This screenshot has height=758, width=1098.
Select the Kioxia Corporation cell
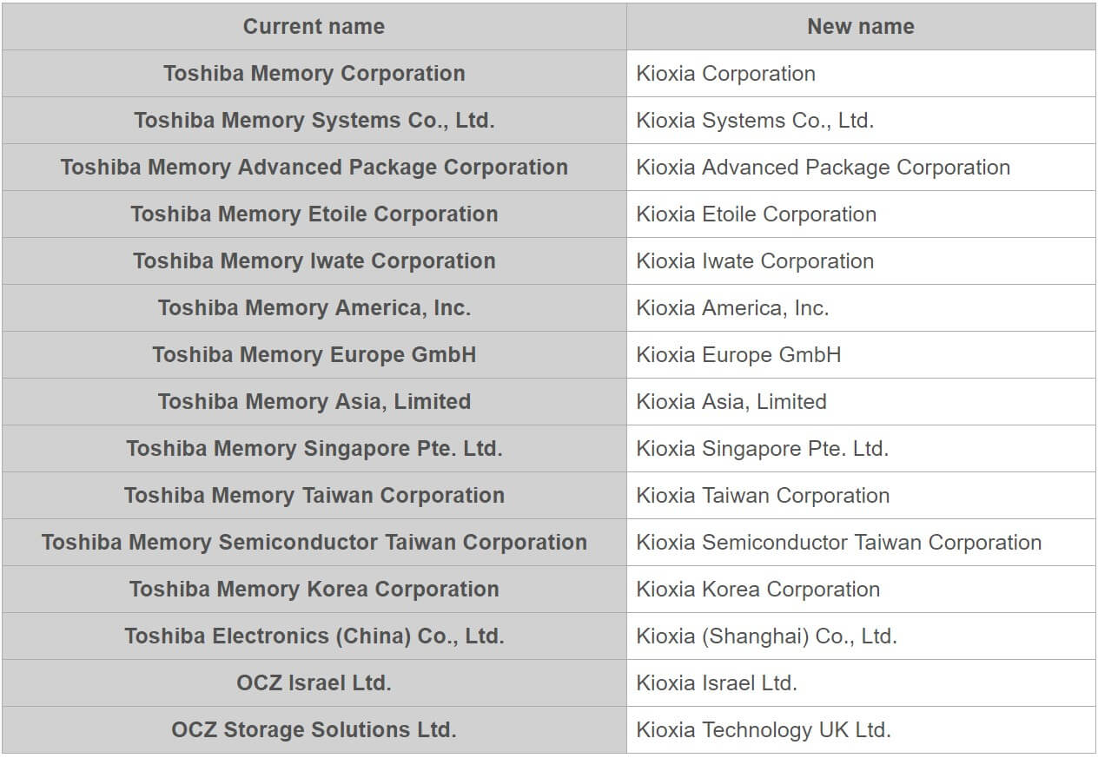point(861,74)
